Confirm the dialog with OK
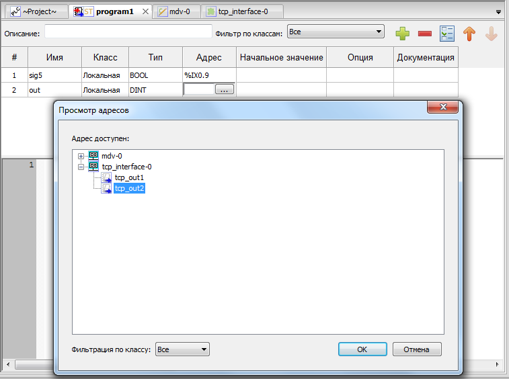The width and height of the screenshot is (509, 379). 362,349
